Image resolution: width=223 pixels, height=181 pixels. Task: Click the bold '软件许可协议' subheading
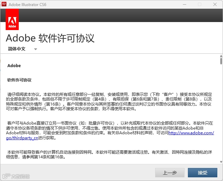19,80
